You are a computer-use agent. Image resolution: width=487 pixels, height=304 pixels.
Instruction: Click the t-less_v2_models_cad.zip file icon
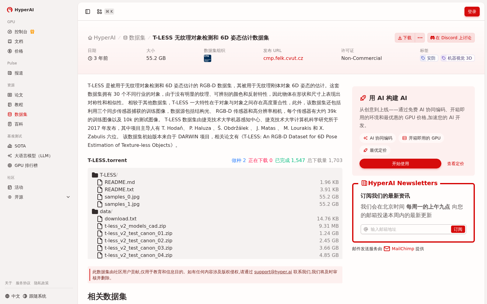click(100, 226)
